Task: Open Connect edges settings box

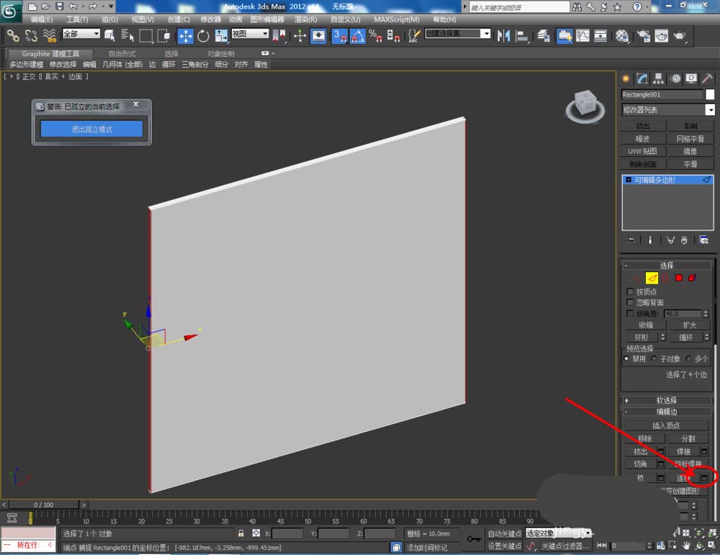Action: [705, 477]
